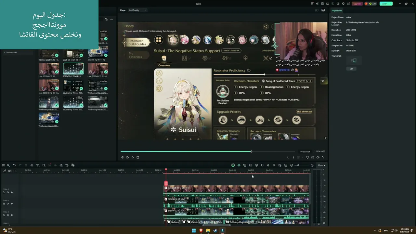Lock the Video 3 track
Viewport: 416px width, 234px height.
click(x=4, y=204)
